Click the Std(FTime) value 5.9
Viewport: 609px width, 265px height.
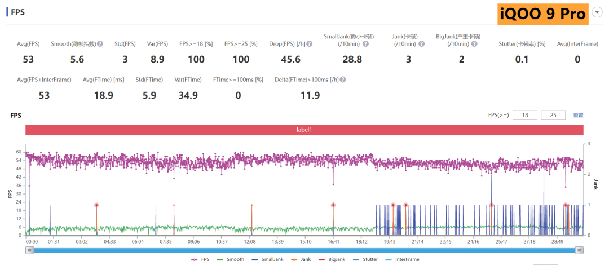pos(149,95)
